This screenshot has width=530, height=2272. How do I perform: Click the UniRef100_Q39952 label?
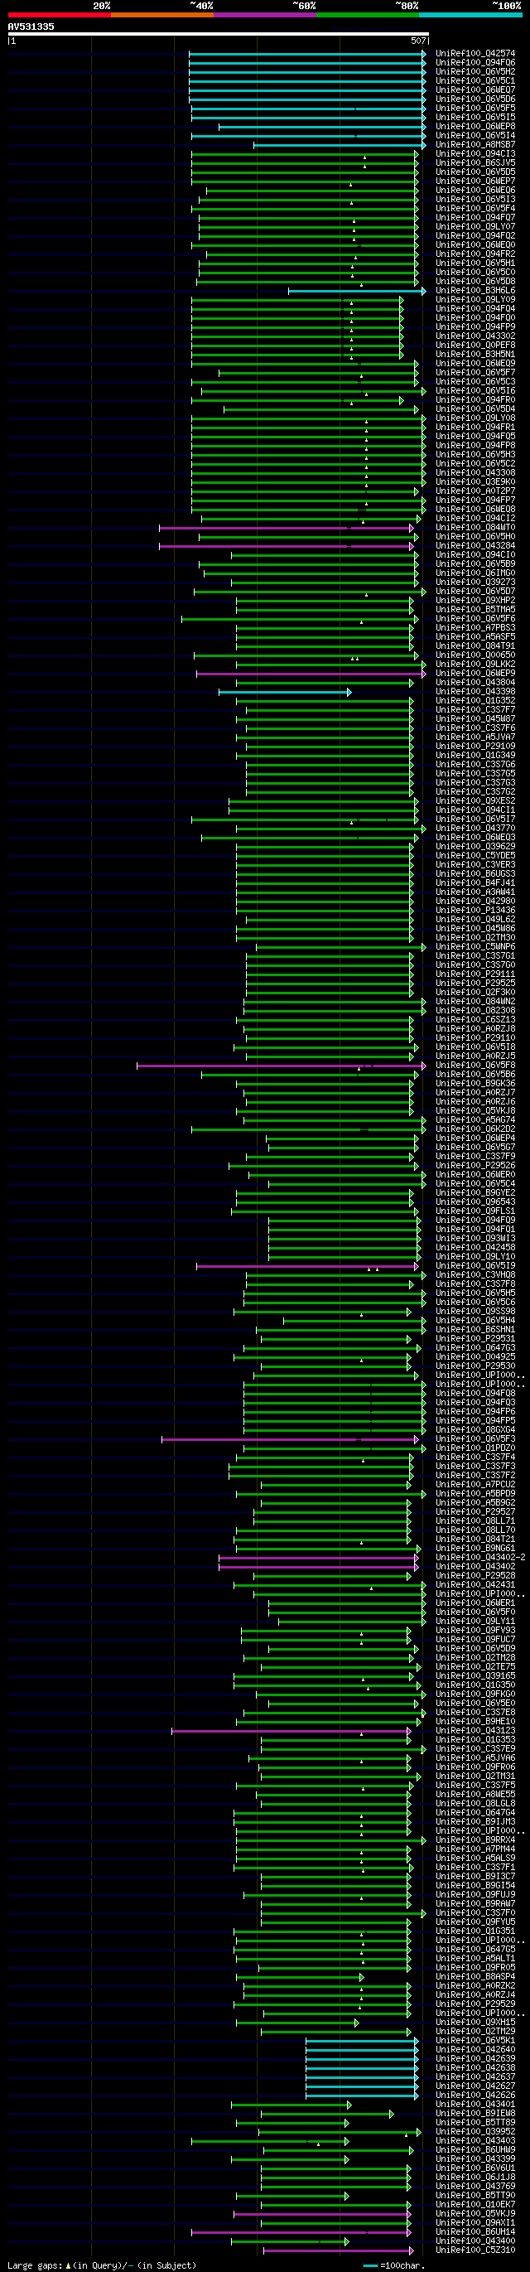475,2132
